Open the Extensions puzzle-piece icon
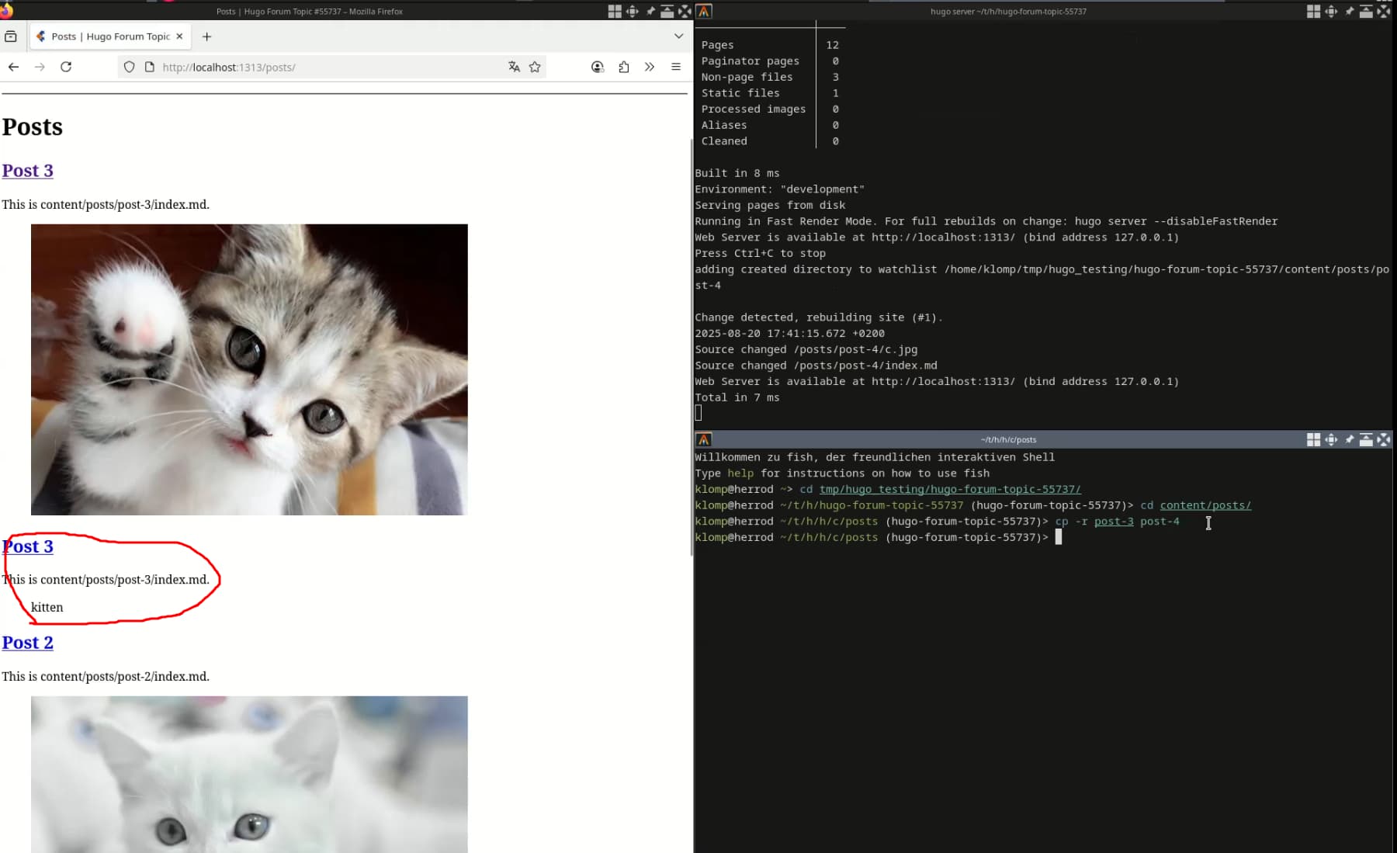The image size is (1397, 853). pos(624,68)
